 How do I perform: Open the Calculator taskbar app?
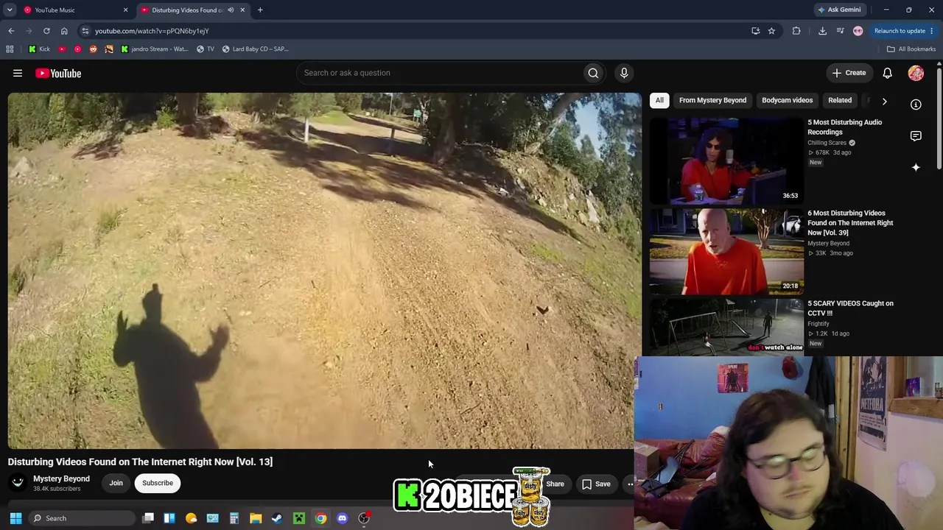pos(234,518)
